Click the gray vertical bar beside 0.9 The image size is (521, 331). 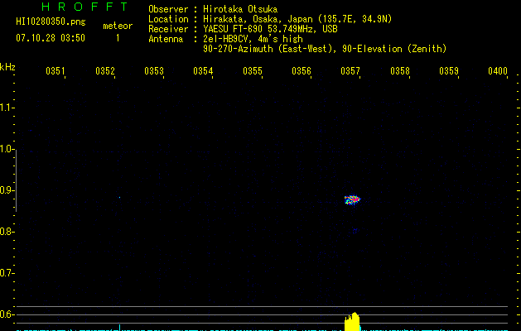[x=16, y=181]
